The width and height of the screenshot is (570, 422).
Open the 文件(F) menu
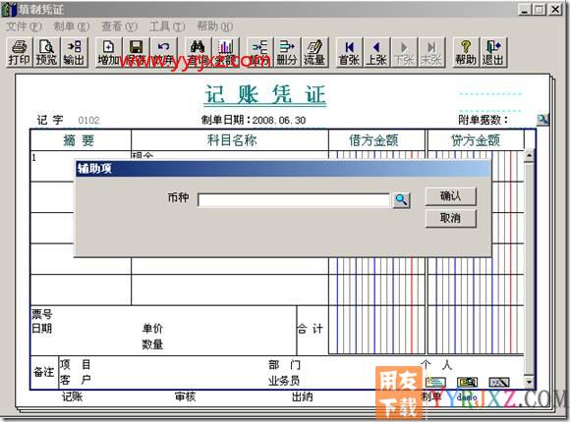pos(24,26)
